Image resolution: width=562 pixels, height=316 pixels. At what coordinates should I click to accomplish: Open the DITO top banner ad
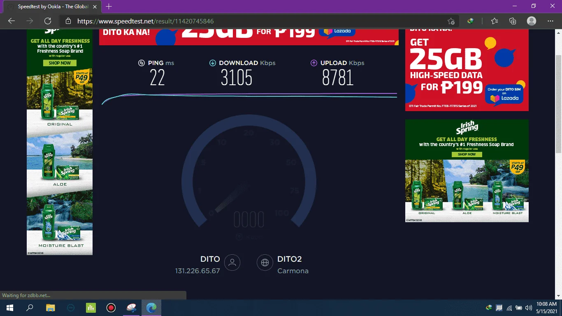coord(249,37)
